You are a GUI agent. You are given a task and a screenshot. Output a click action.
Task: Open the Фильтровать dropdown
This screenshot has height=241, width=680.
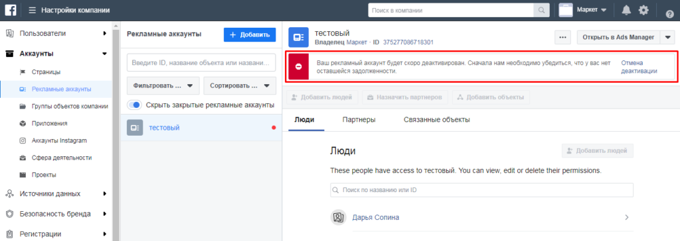click(163, 85)
